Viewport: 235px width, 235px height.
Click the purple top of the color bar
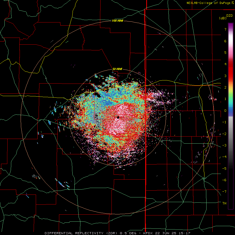(x=231, y=26)
